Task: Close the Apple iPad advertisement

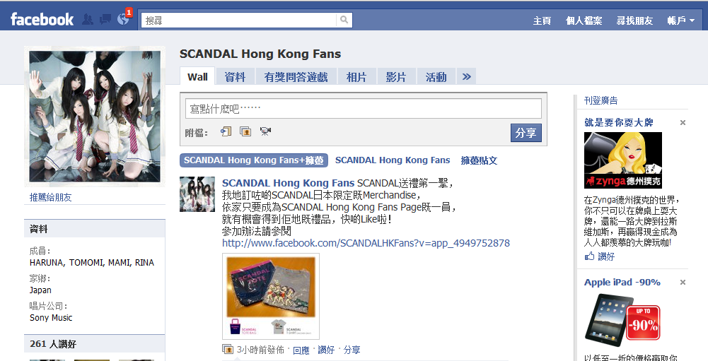Action: (683, 282)
